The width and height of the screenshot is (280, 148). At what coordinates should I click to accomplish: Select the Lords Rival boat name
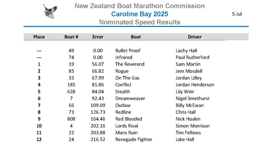(x=127, y=126)
